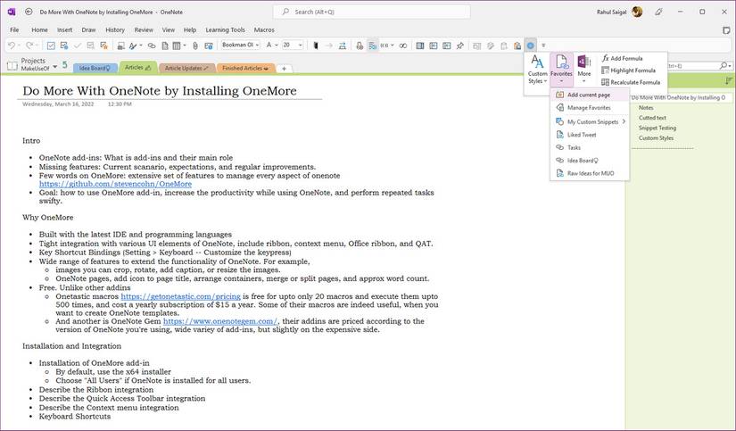Select the Idea Board section tab
This screenshot has height=431, width=736.
[x=95, y=68]
